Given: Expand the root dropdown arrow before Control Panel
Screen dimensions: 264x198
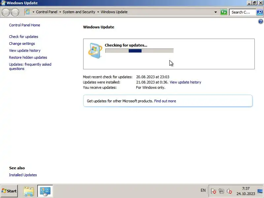Looking at the screenshot, I should 33,12.
